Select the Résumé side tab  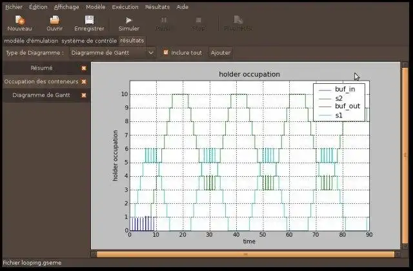coord(41,68)
